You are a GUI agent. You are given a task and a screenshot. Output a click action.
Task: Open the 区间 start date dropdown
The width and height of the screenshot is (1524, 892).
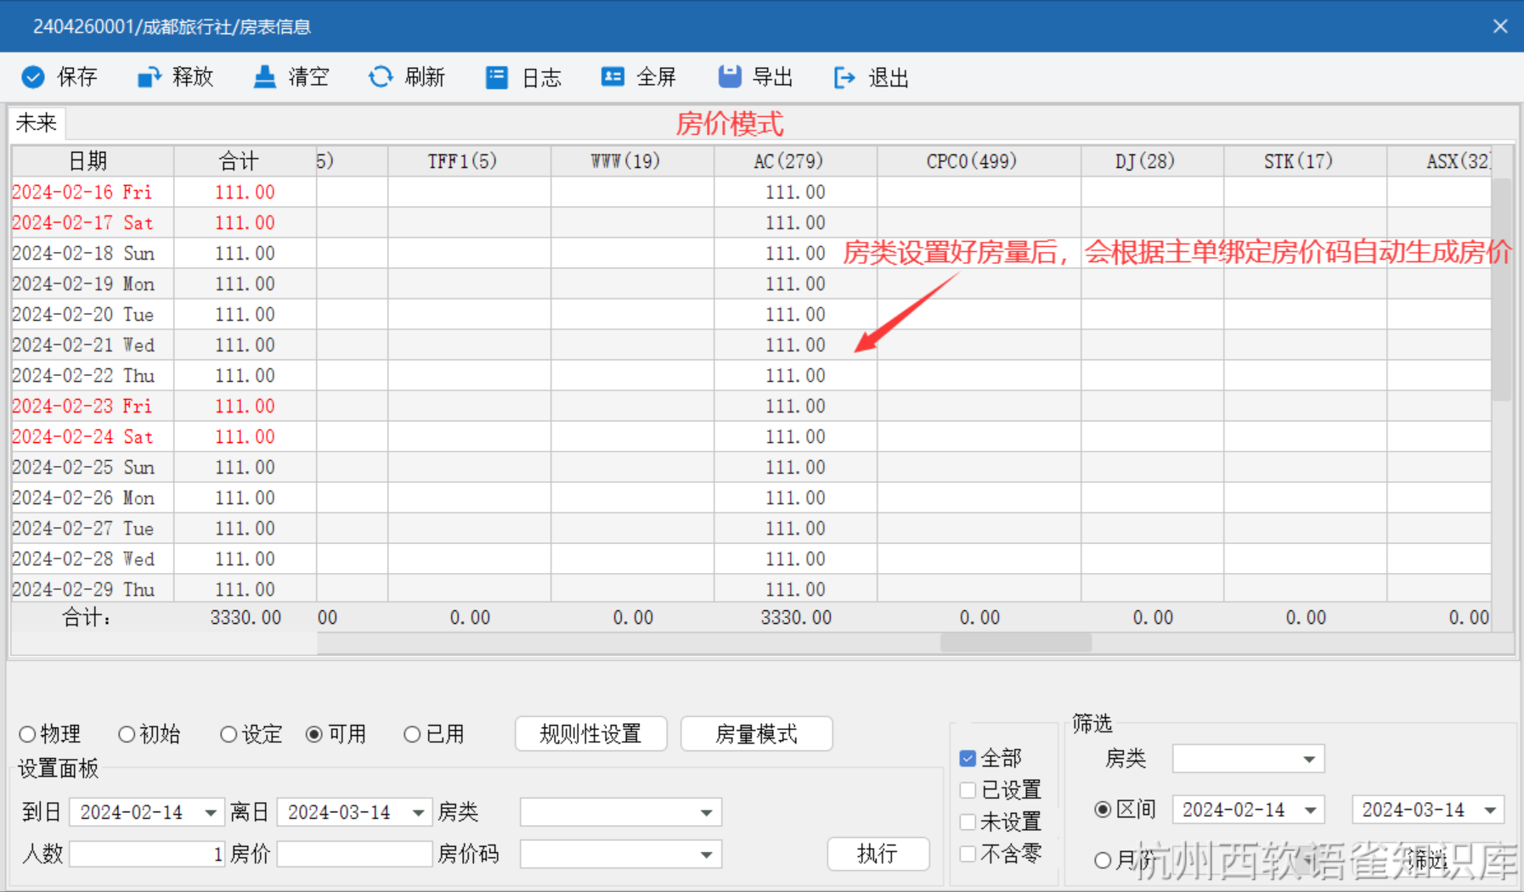[1311, 811]
